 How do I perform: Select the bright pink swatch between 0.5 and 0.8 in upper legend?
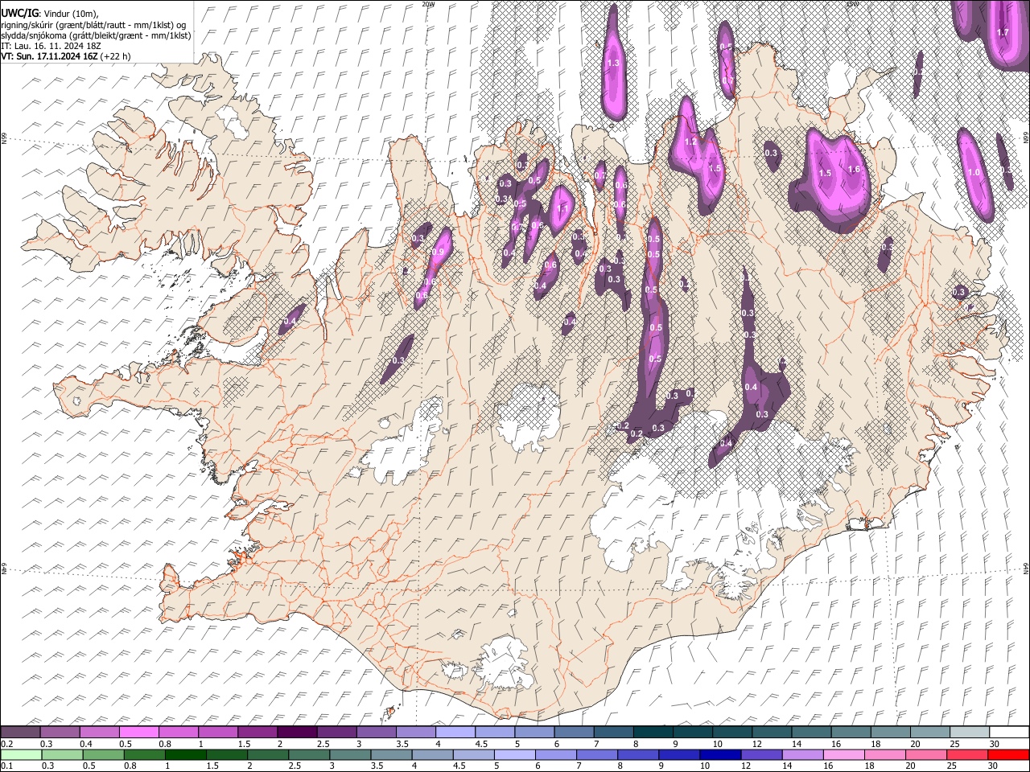[x=138, y=733]
